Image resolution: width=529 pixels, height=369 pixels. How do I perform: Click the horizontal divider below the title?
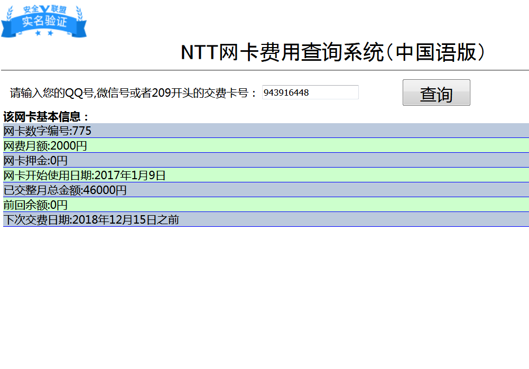(264, 70)
